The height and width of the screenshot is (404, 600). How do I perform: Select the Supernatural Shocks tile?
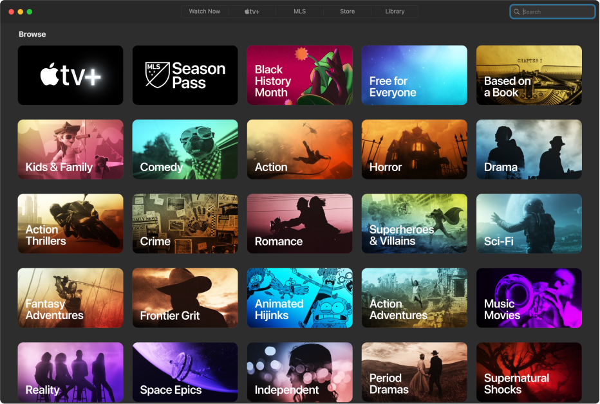[x=529, y=372]
